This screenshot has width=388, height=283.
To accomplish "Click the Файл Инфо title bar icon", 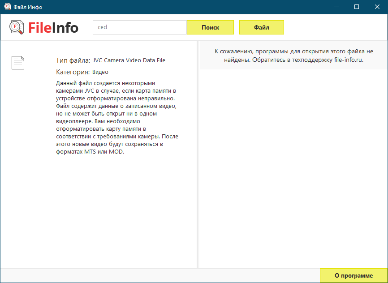I will pyautogui.click(x=8, y=7).
